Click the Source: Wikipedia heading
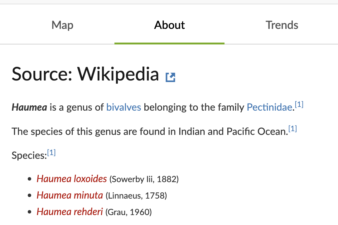This screenshot has height=225, width=338. click(85, 74)
